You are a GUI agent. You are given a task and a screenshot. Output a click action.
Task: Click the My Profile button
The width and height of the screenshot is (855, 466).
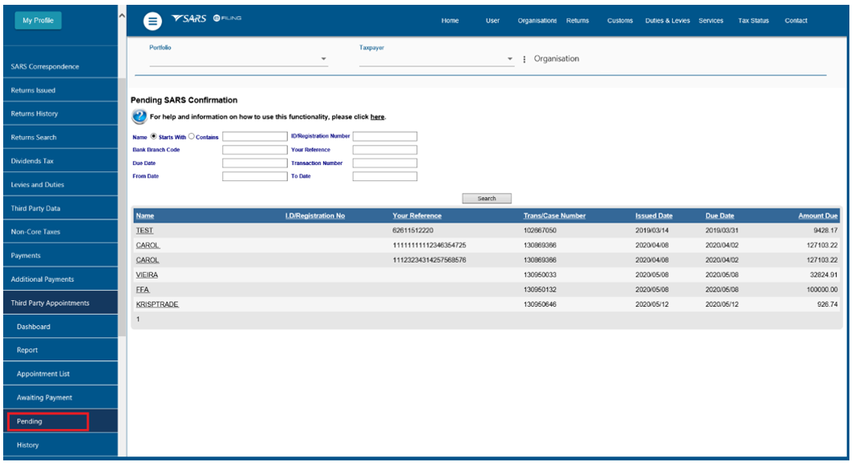tap(38, 21)
